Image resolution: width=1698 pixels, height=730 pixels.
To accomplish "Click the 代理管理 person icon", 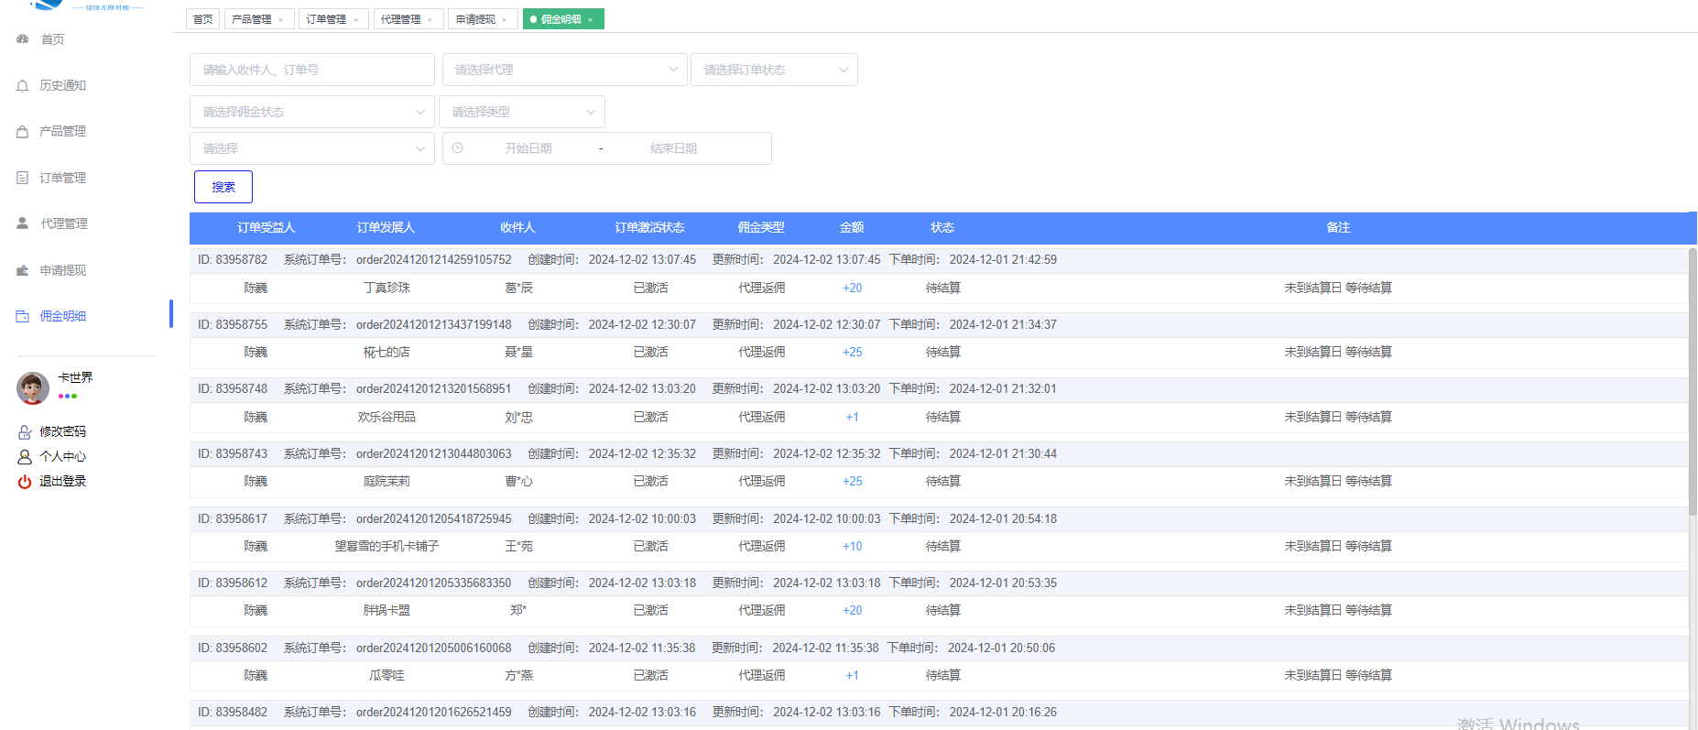I will point(23,223).
